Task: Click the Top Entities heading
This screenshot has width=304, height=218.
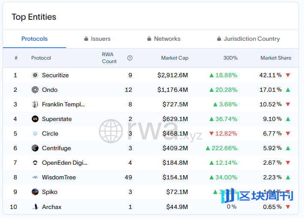Action: [34, 17]
